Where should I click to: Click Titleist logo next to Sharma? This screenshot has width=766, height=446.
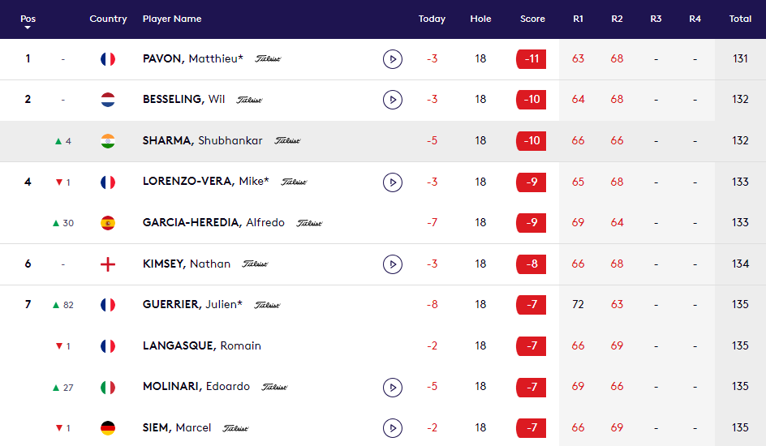[x=287, y=141]
